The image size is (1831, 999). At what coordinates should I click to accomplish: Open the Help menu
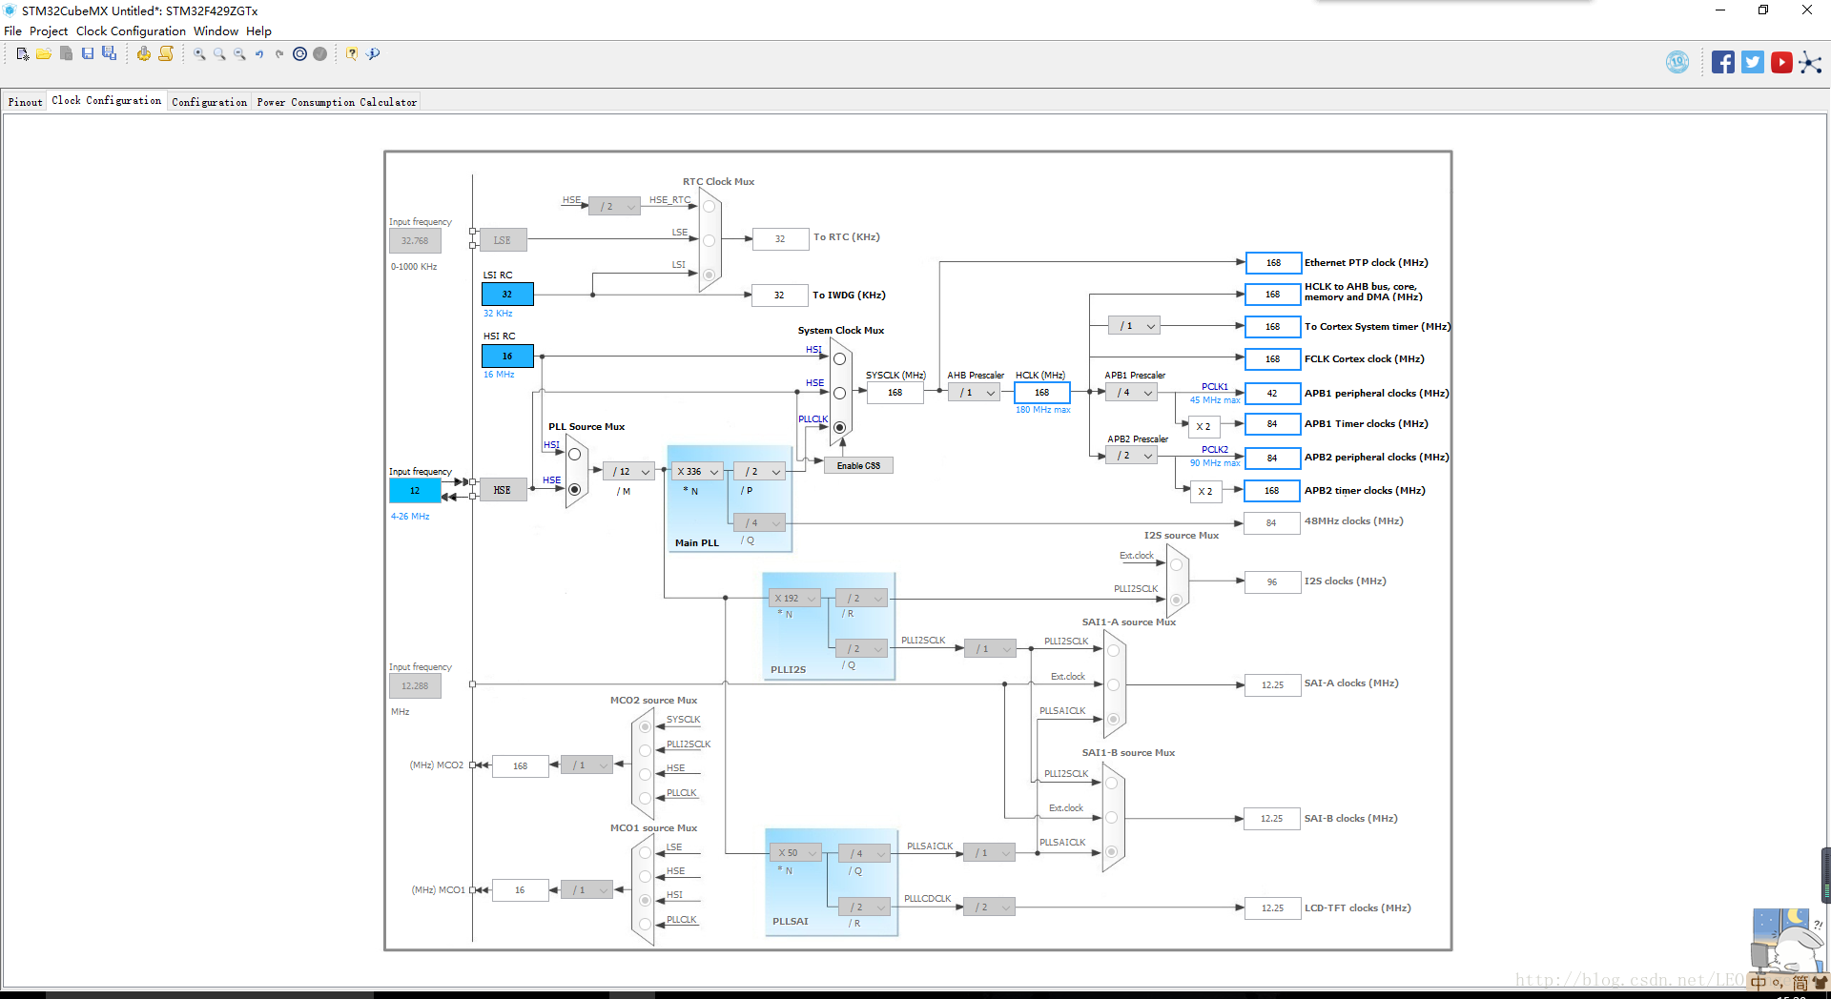pyautogui.click(x=258, y=31)
